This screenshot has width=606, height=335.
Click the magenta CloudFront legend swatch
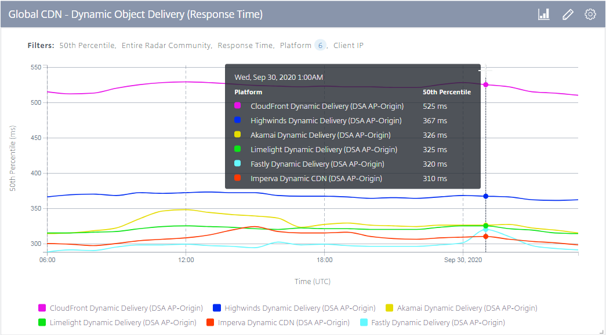42,308
